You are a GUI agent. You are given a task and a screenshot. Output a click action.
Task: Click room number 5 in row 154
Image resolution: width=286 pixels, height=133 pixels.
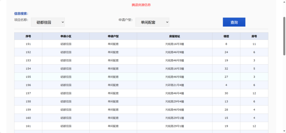click(x=254, y=69)
